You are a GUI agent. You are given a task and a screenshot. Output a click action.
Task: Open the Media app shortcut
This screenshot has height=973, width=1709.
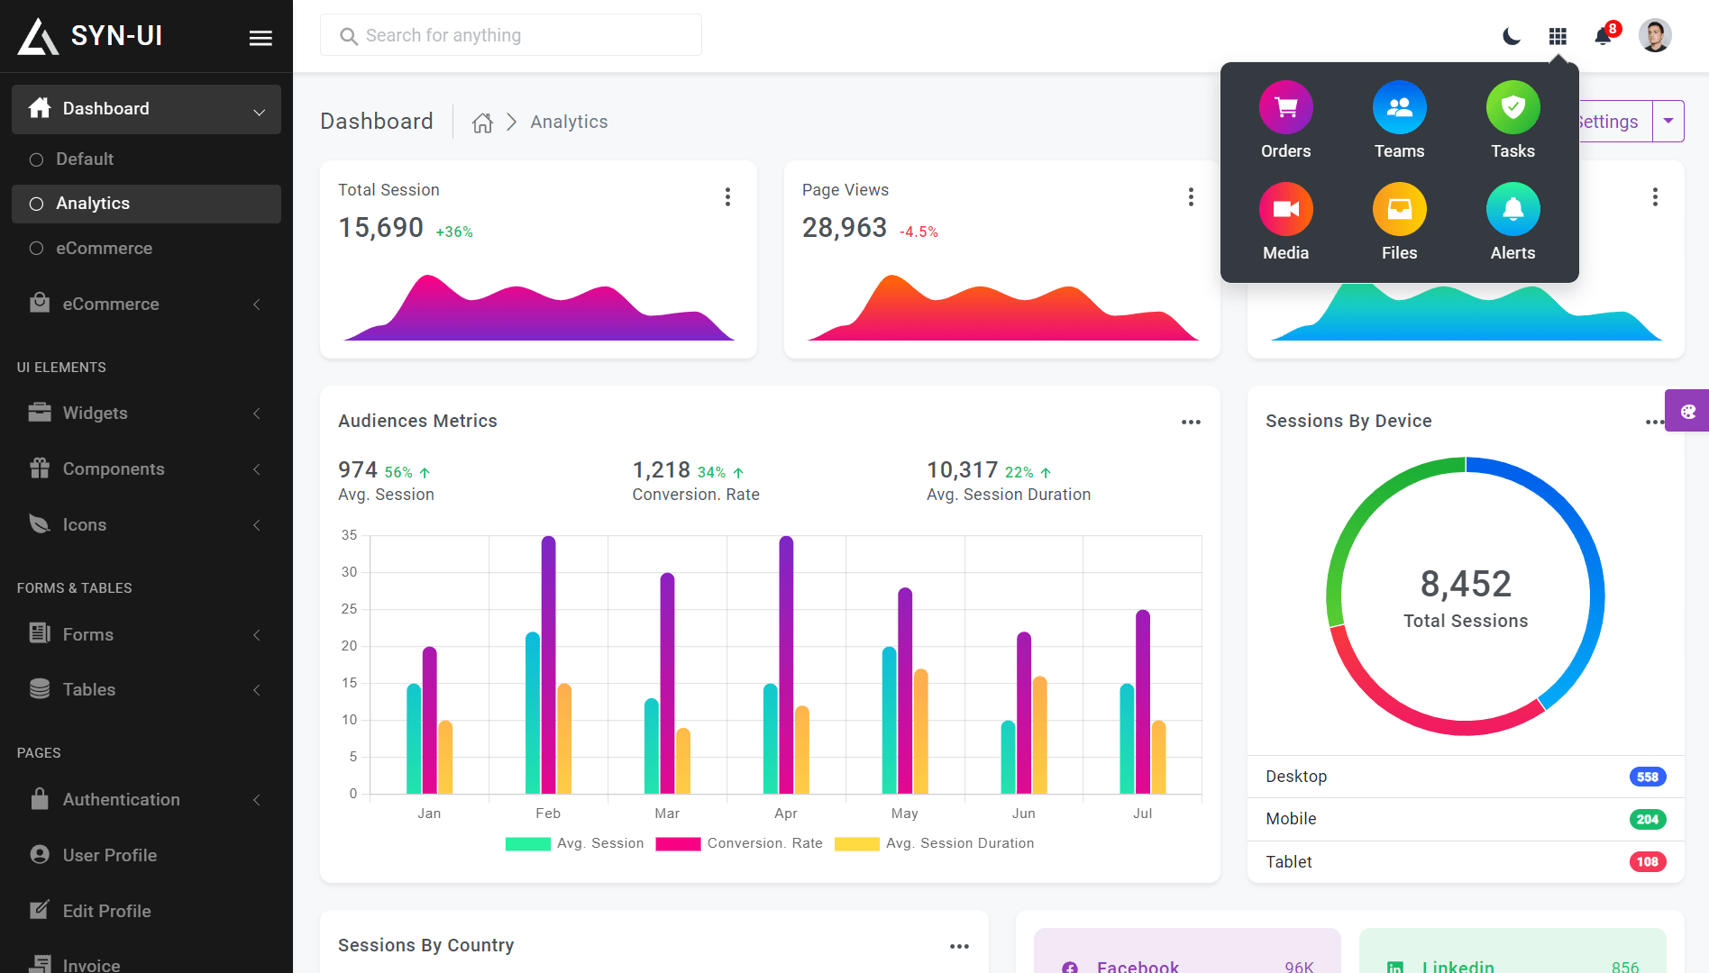click(1285, 223)
